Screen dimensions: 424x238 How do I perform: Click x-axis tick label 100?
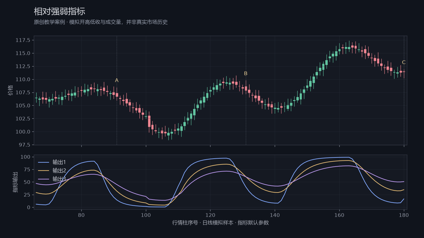pyautogui.click(x=146, y=215)
